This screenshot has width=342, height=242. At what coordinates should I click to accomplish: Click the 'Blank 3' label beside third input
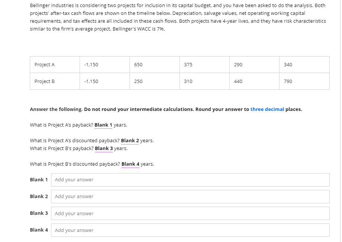[39, 213]
